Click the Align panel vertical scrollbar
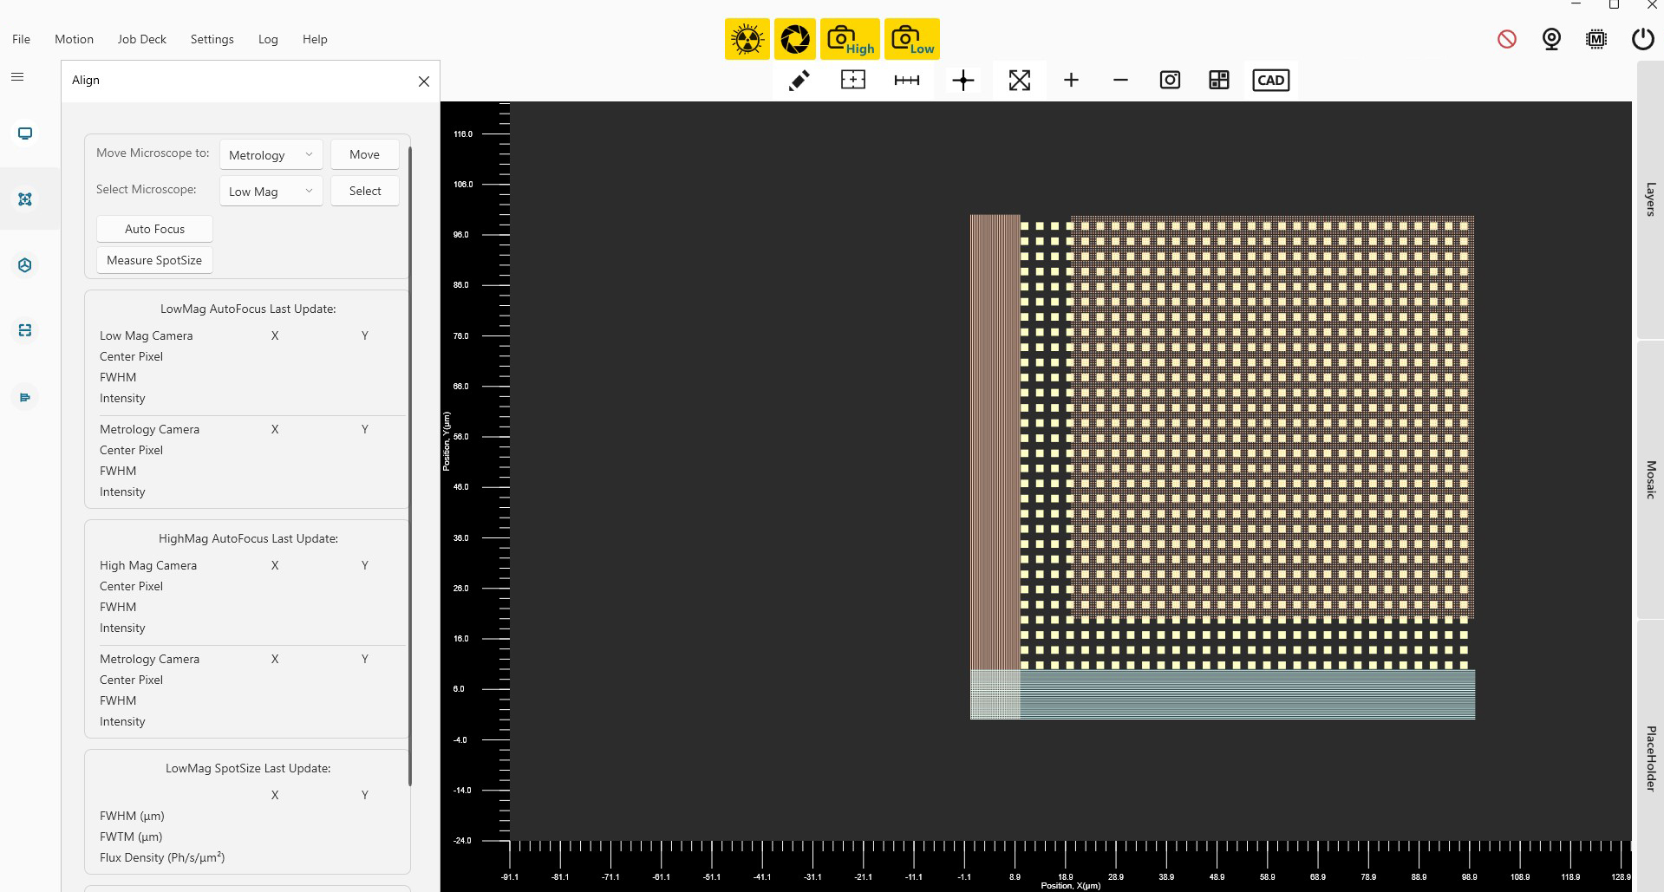The image size is (1664, 892). [409, 466]
